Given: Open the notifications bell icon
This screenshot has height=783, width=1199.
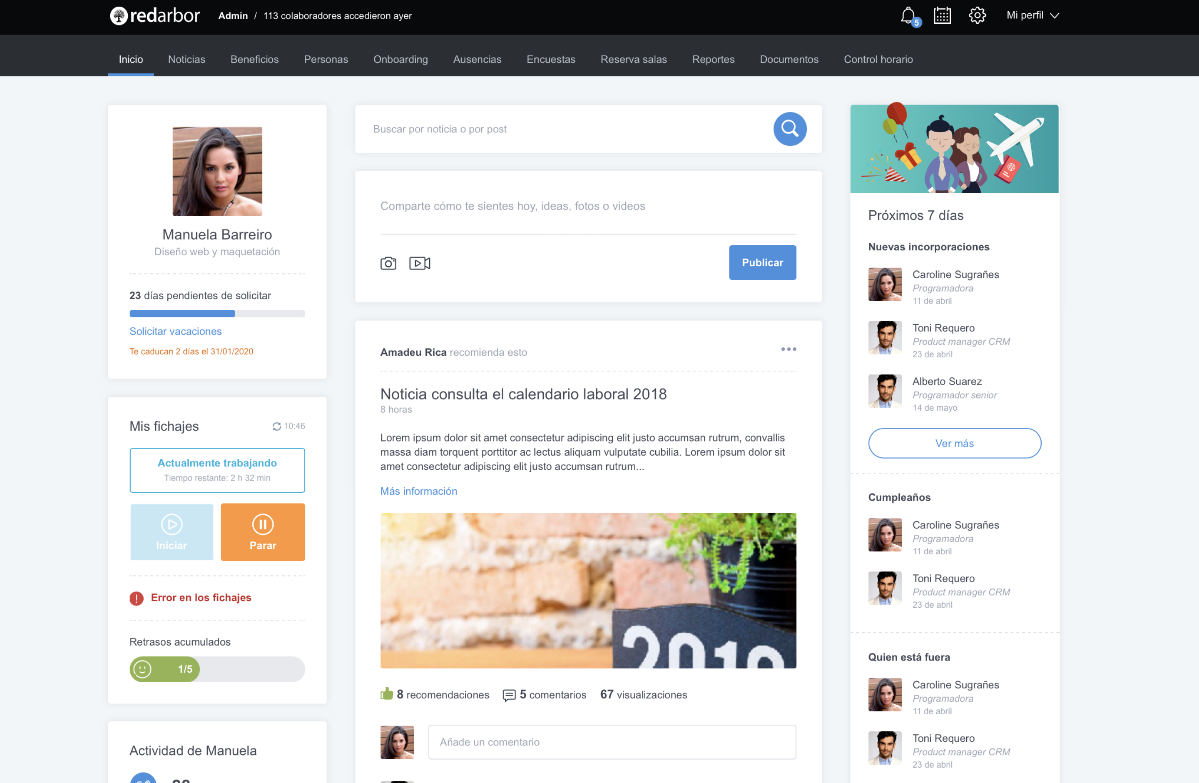Looking at the screenshot, I should point(907,16).
